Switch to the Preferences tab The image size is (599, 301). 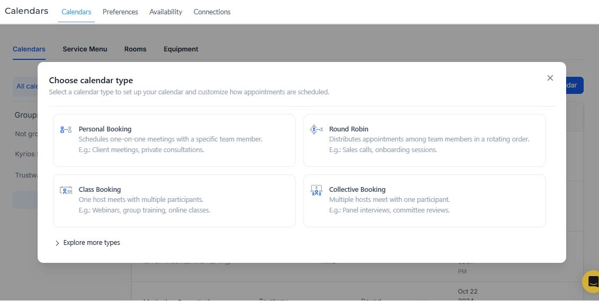120,12
